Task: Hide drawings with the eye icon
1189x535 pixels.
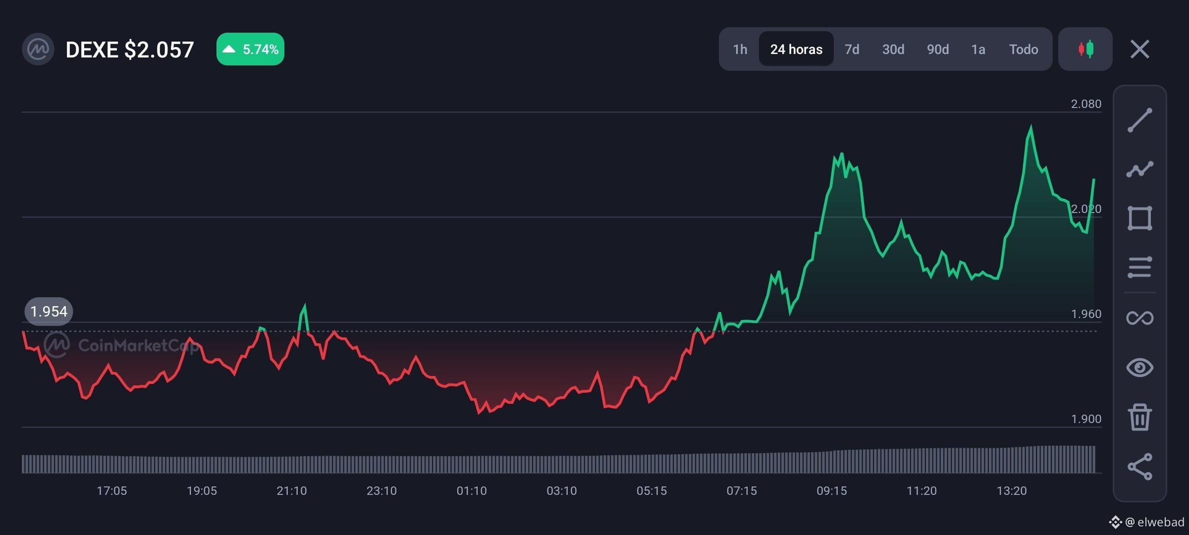Action: 1139,368
